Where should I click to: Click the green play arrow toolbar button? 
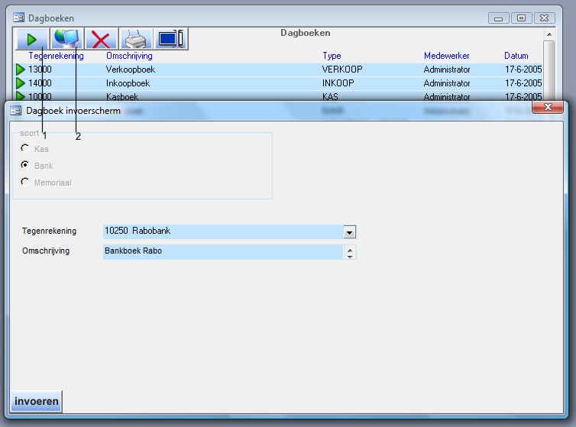(x=32, y=39)
